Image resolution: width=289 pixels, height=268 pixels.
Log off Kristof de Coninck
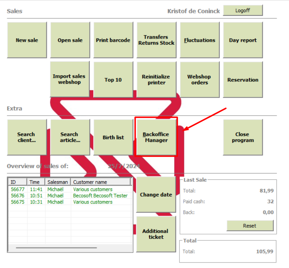[x=243, y=10]
